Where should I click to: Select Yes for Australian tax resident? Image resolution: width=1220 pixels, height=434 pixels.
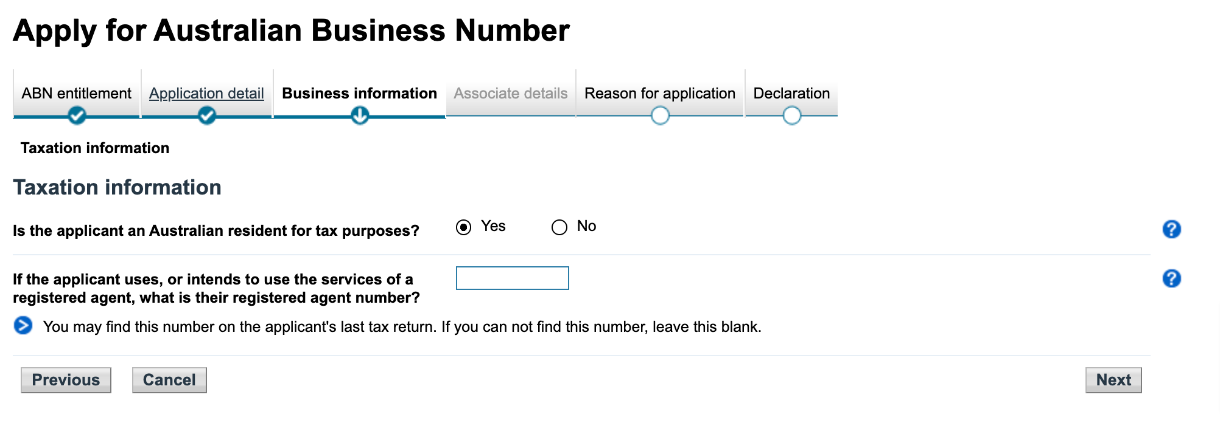[x=464, y=227]
